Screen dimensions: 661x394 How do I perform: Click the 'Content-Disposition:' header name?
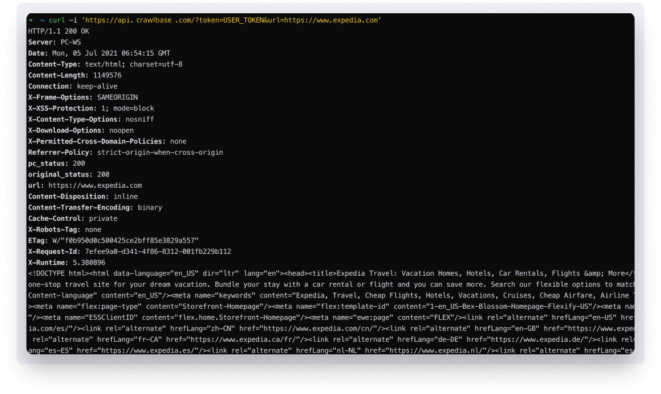69,196
